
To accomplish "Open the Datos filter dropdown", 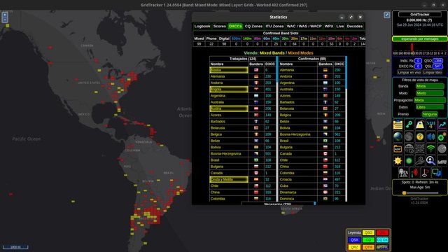I will click(x=430, y=107).
